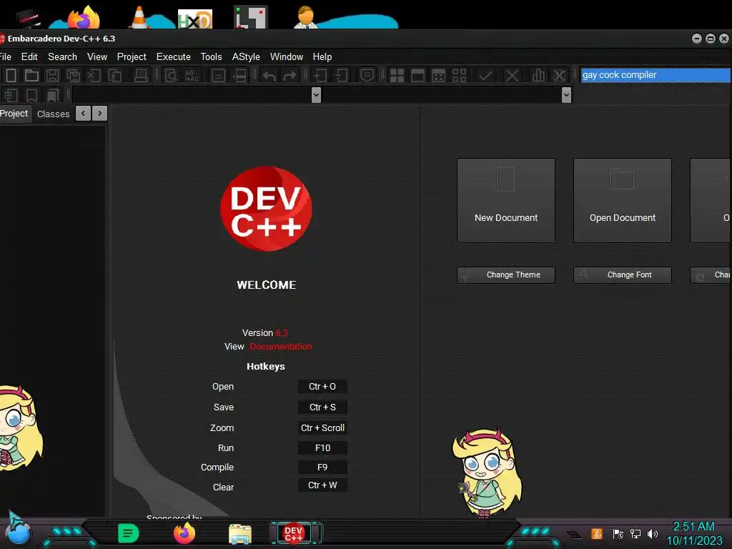
Task: Click the Rebuild All toolbar icon
Action: [x=460, y=75]
